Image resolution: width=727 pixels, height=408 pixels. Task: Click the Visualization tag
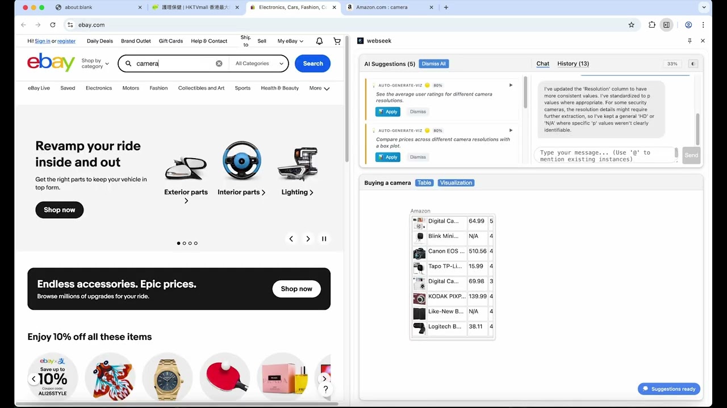[456, 182]
